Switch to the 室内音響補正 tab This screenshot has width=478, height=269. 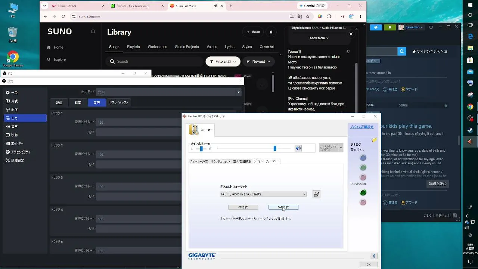tap(242, 161)
